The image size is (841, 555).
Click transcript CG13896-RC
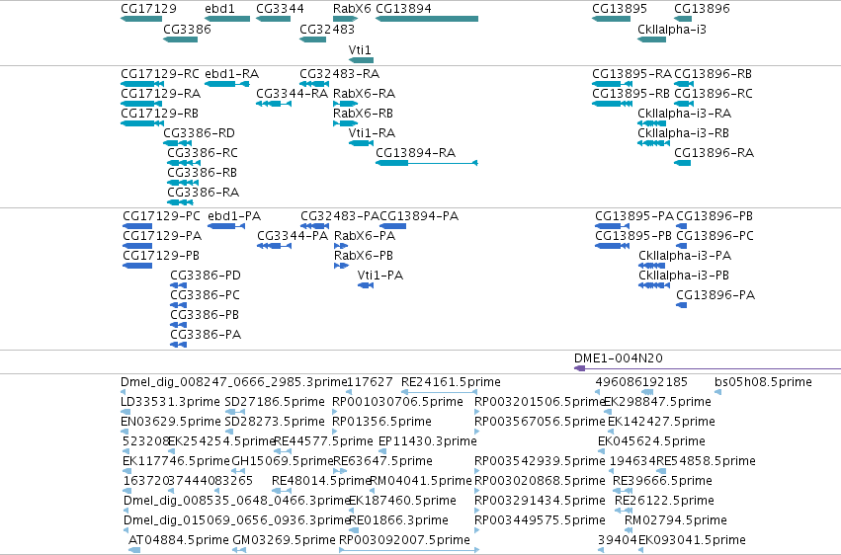click(683, 104)
